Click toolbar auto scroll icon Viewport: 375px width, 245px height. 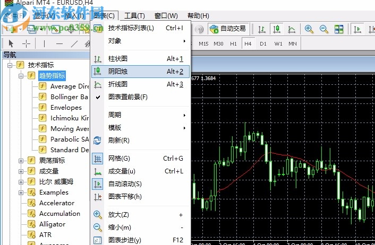(x=357, y=29)
